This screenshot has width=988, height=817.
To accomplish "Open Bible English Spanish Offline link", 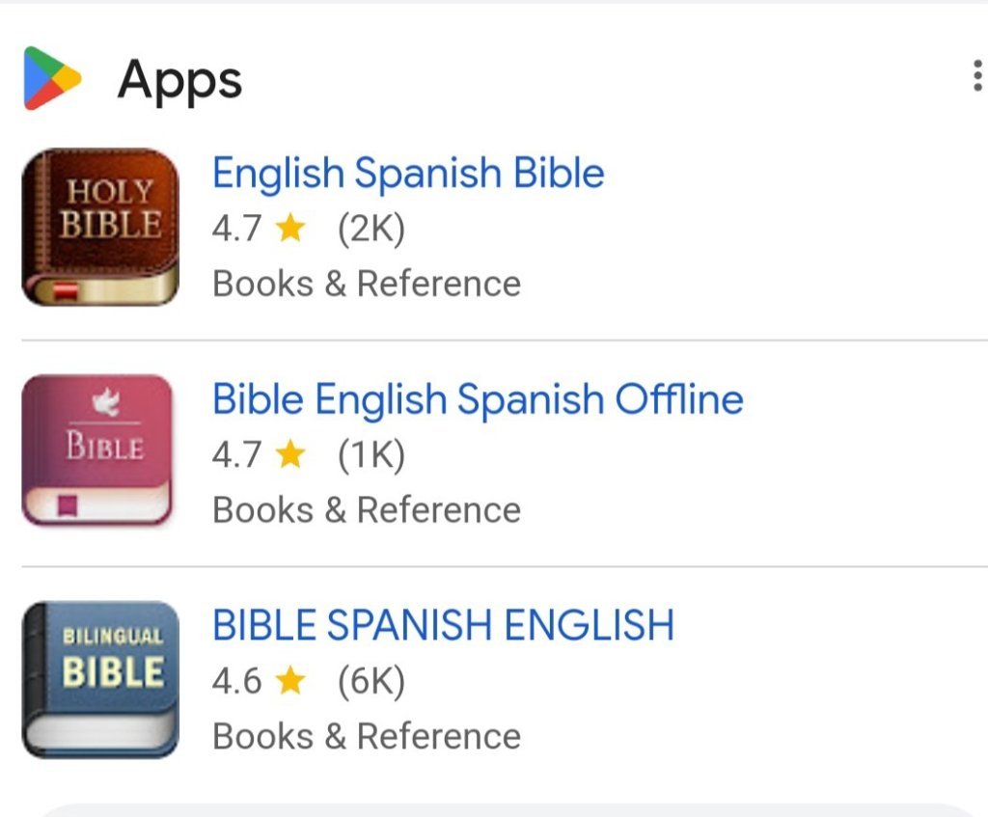I will (x=478, y=399).
